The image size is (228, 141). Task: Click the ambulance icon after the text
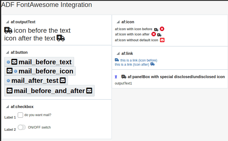pyautogui.click(x=61, y=38)
